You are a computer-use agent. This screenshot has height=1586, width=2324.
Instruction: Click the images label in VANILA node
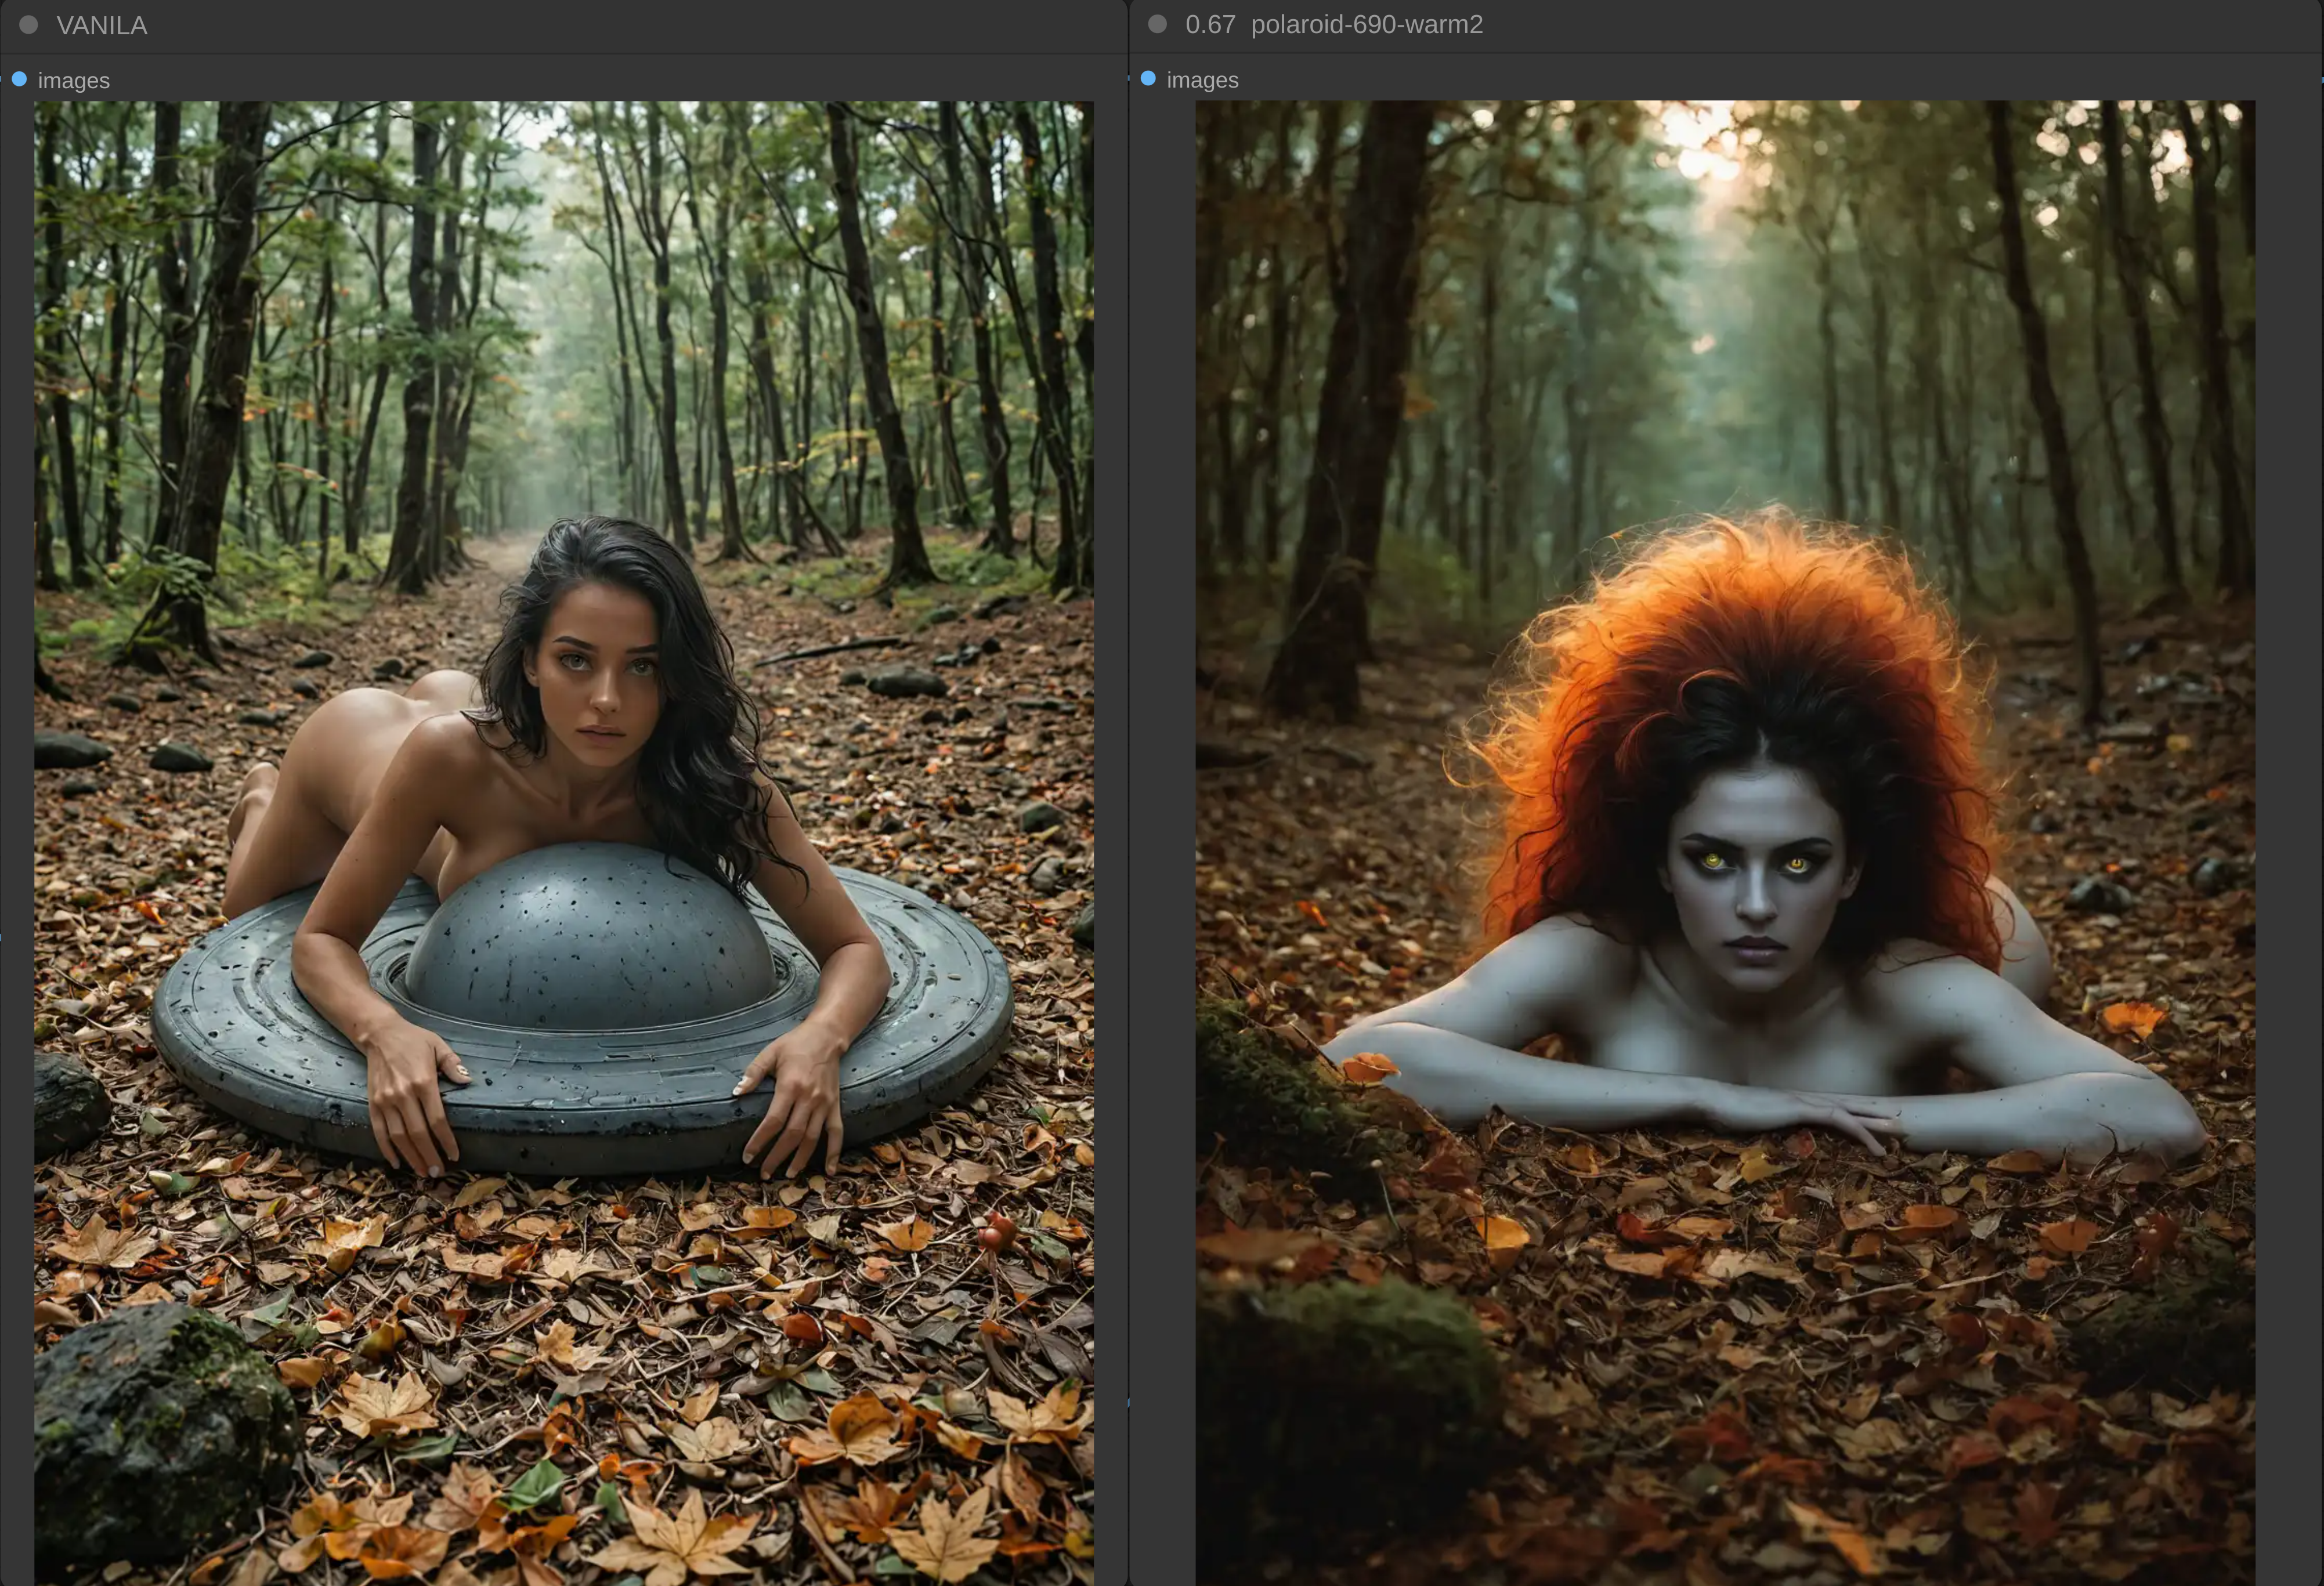coord(73,80)
